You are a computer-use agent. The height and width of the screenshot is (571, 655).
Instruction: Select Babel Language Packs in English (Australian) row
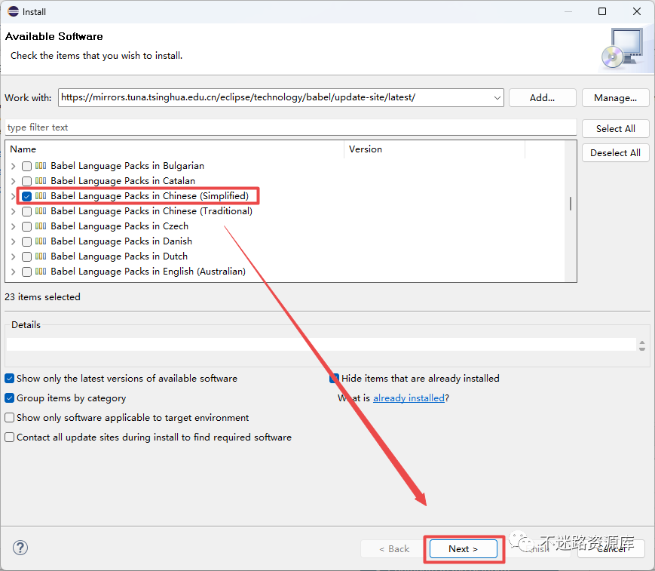(x=148, y=272)
